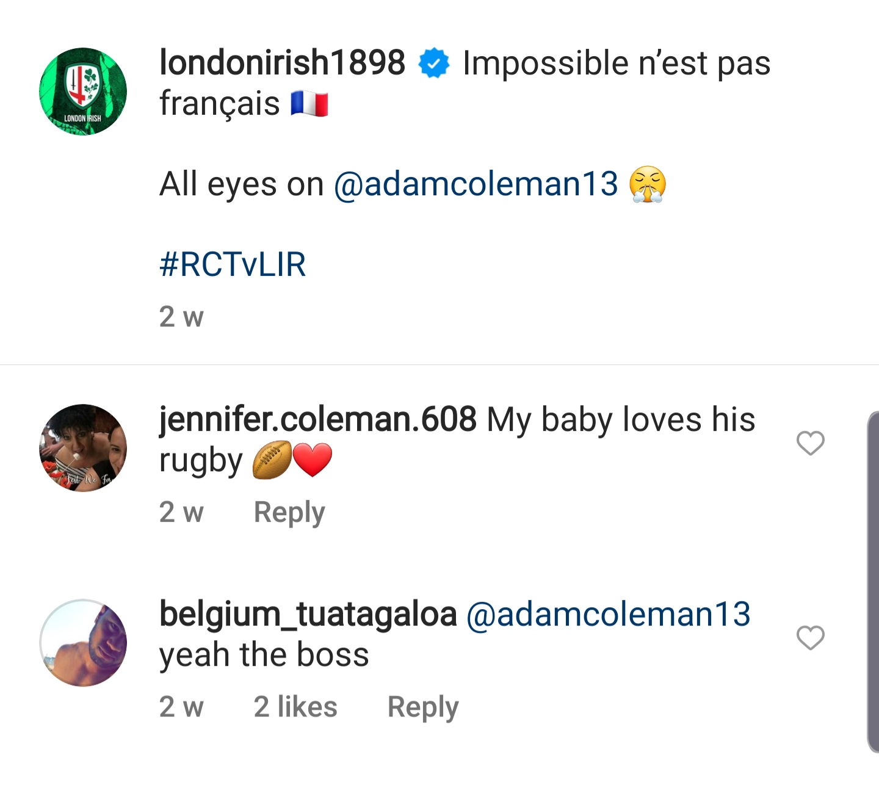Screen dimensions: 879x791
Task: Open the londonirish1898 username link
Action: point(282,62)
